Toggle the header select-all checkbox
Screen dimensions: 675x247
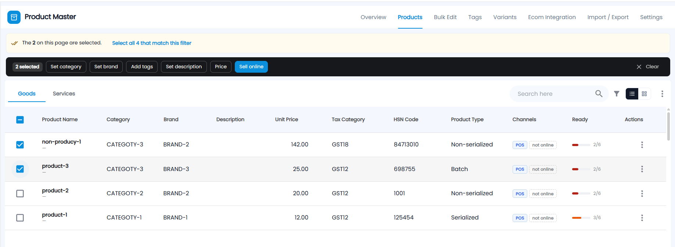[x=20, y=120]
